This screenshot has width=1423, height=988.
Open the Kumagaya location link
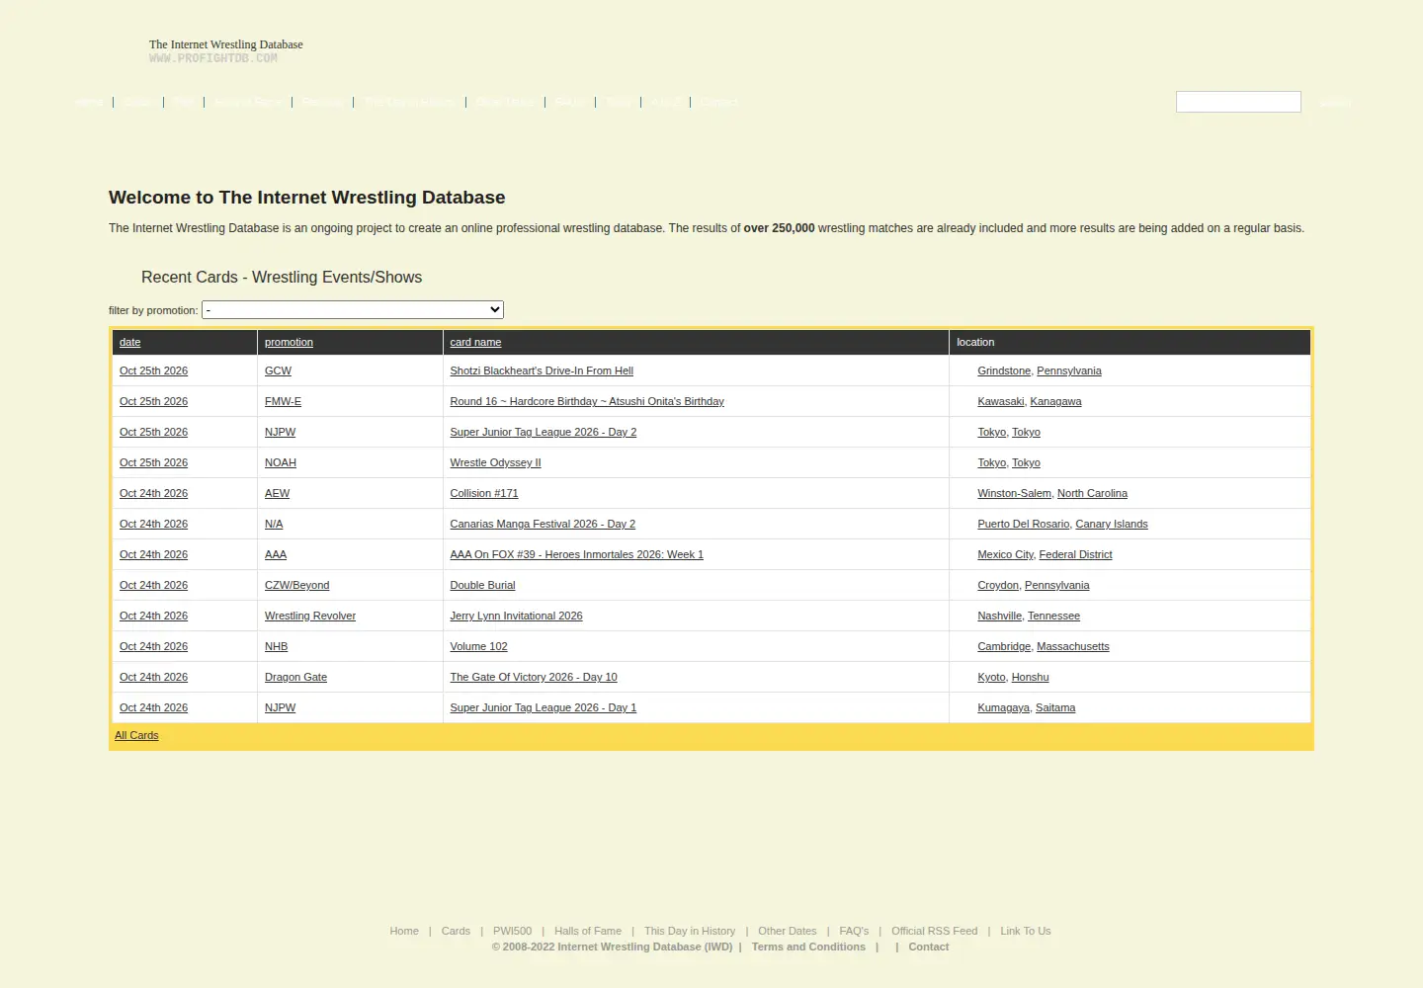1003,707
